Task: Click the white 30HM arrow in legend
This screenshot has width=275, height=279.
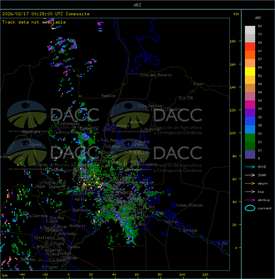Action: [250, 175]
